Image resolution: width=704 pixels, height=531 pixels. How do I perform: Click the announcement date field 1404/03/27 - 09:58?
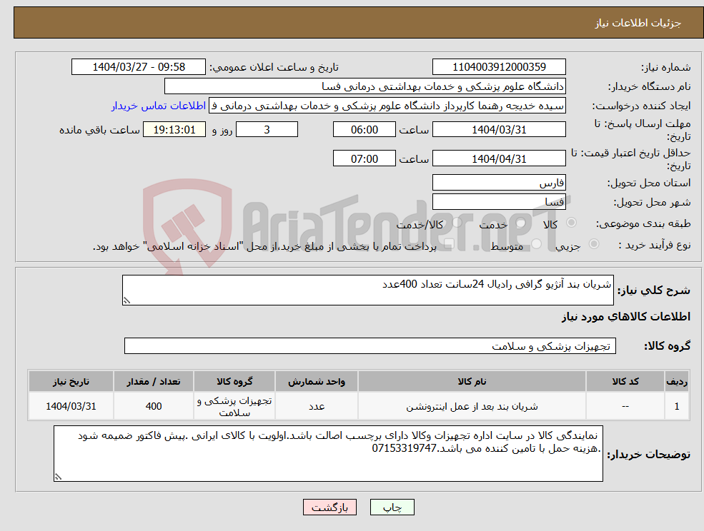139,66
